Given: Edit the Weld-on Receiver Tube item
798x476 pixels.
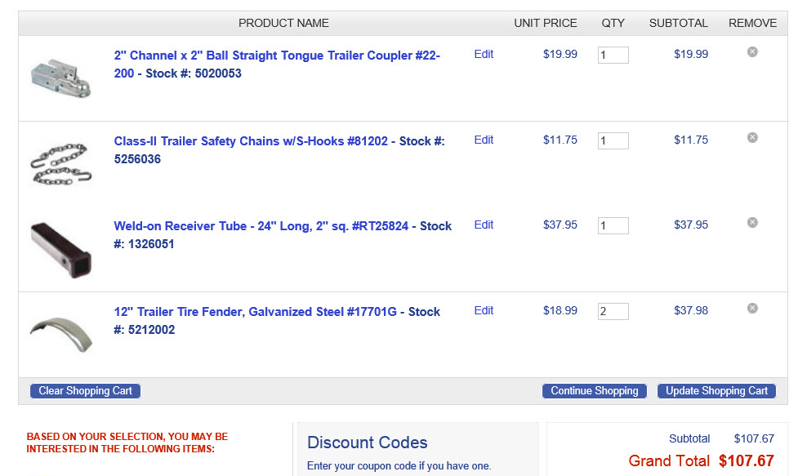Looking at the screenshot, I should [x=484, y=225].
